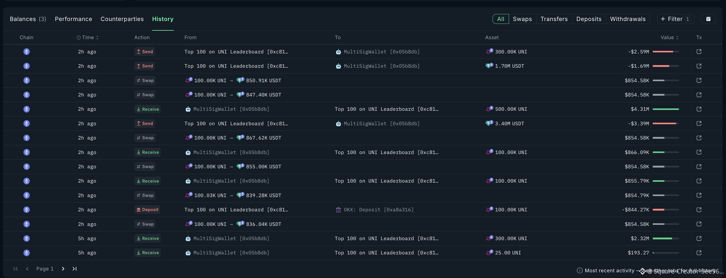Select the All filter option
Viewport: 726px width, 278px height.
[x=500, y=19]
